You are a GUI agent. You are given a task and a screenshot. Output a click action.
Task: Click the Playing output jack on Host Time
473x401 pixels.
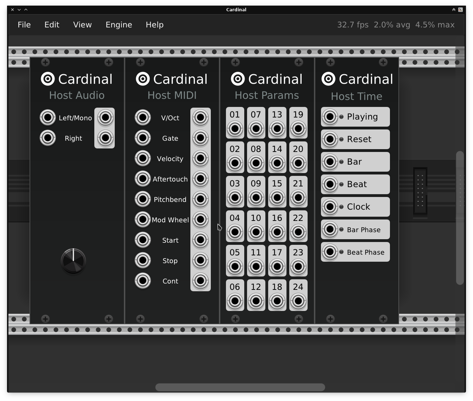[330, 117]
